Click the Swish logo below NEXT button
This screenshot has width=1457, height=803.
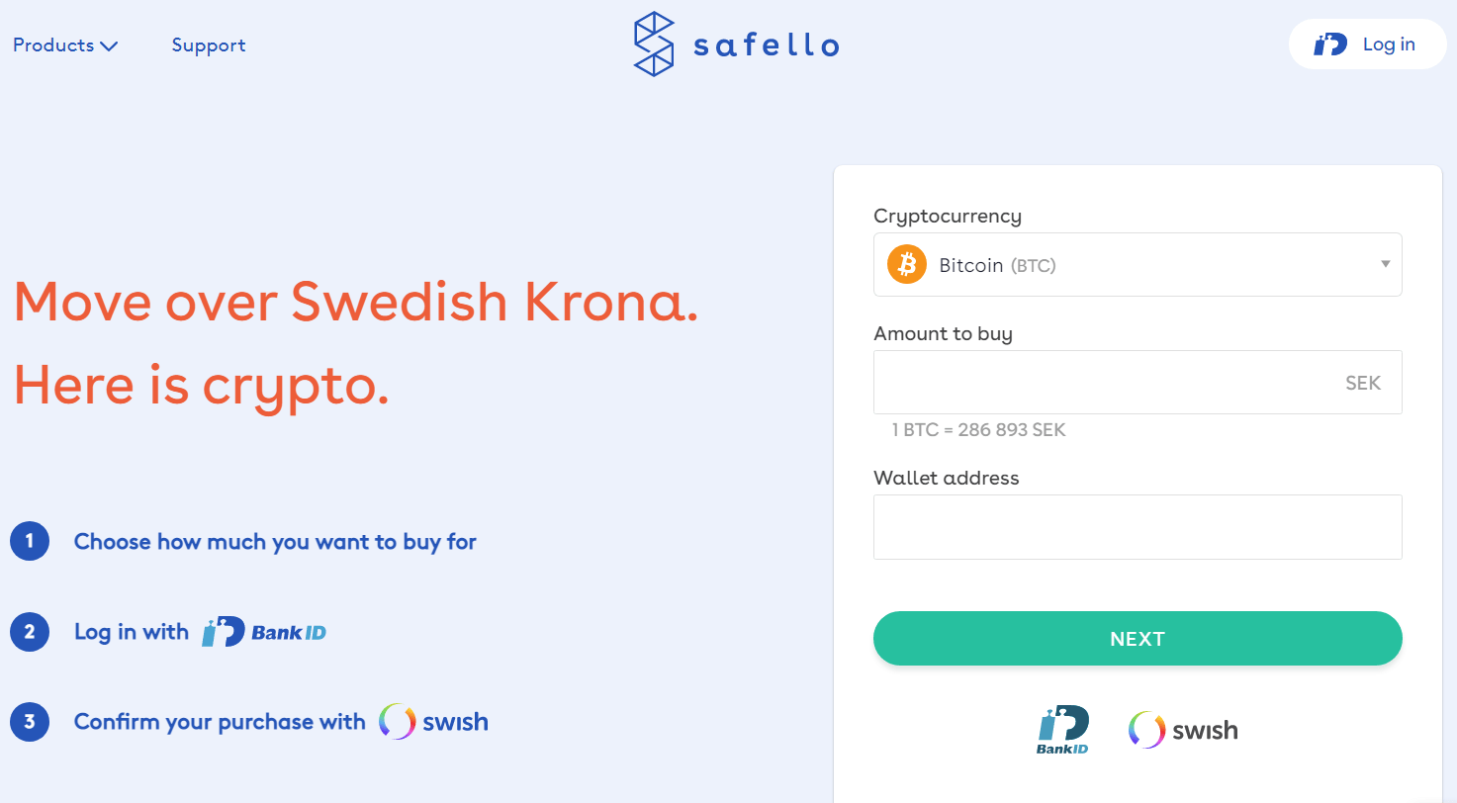(x=1183, y=731)
